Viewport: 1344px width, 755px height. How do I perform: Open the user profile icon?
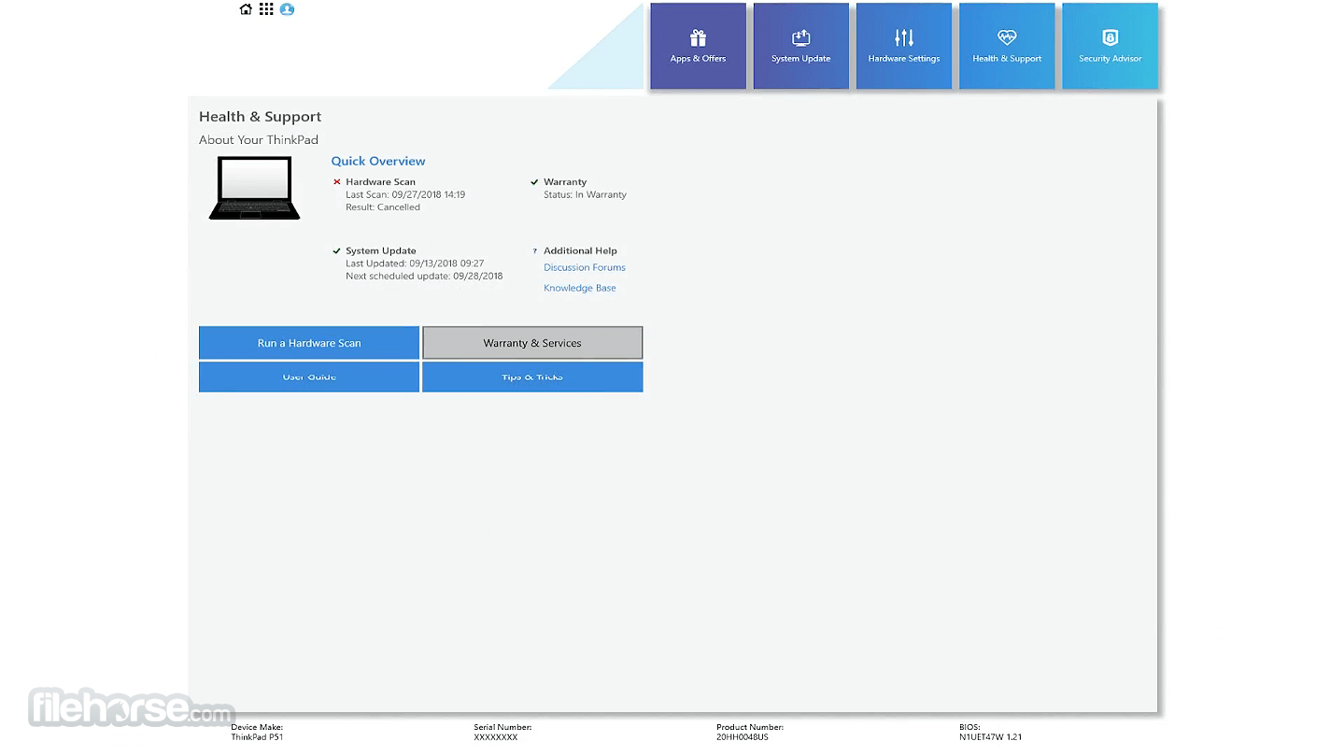coord(287,9)
